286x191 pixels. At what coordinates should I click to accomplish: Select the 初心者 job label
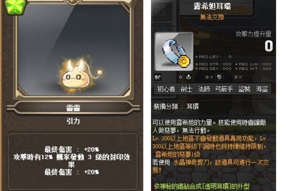(x=166, y=89)
